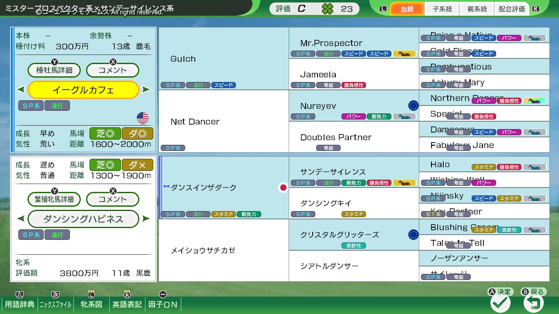Click Gulch's スピード factor tag

(x=224, y=85)
